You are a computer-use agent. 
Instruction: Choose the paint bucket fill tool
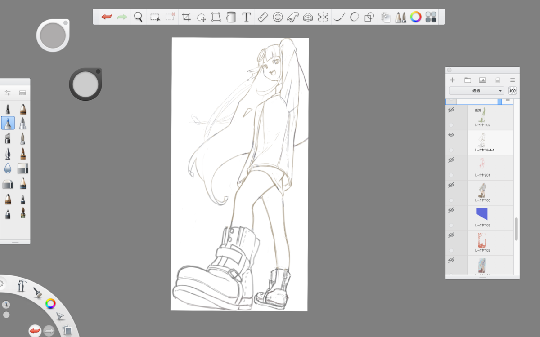point(231,18)
